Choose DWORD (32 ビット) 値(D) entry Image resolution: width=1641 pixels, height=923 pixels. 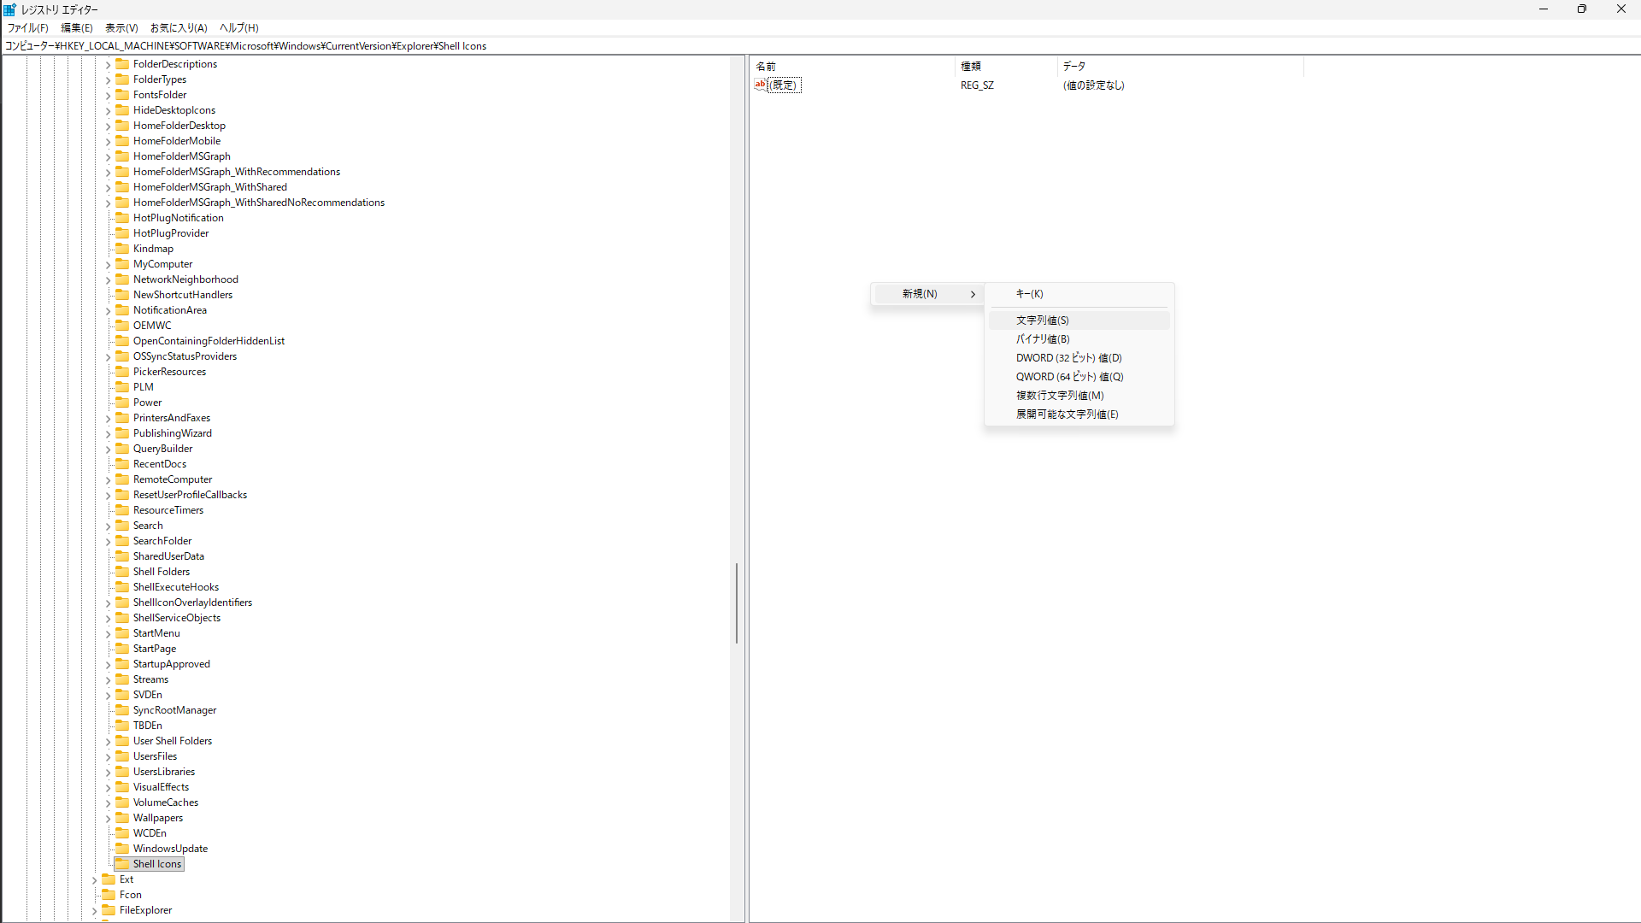click(1068, 358)
